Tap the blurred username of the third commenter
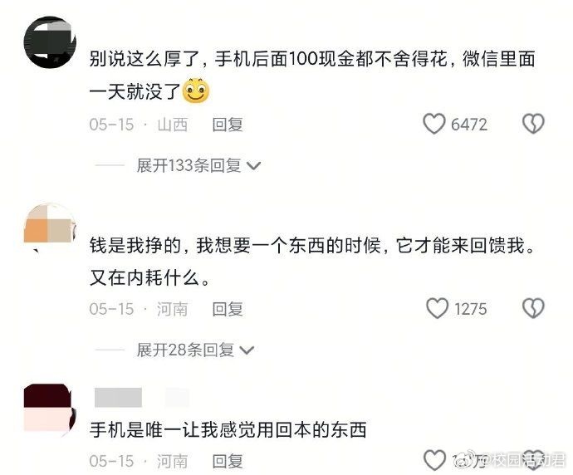This screenshot has width=573, height=475. pyautogui.click(x=118, y=398)
